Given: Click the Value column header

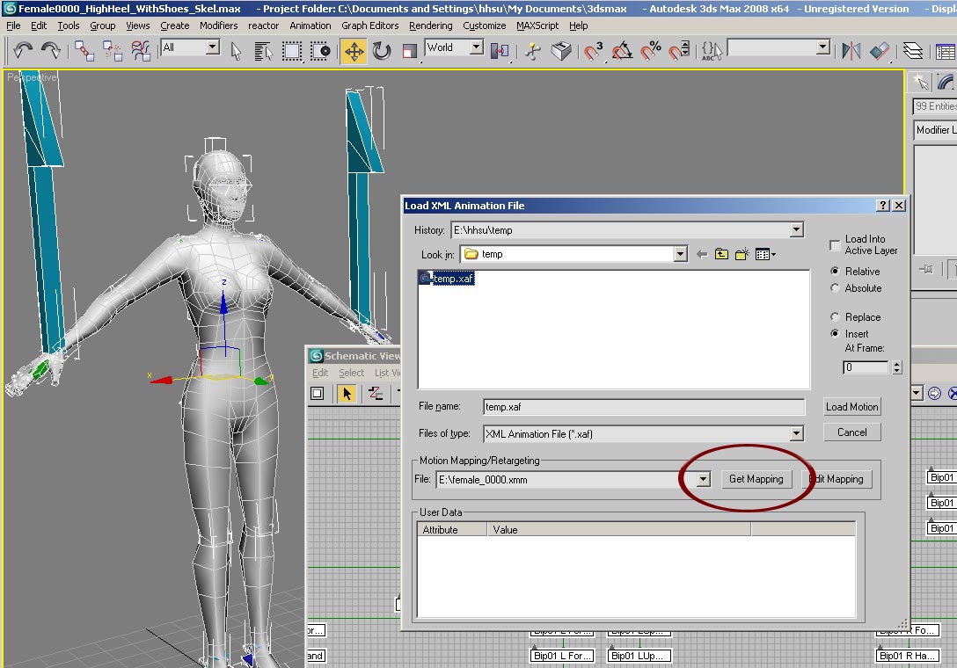Looking at the screenshot, I should (x=619, y=529).
